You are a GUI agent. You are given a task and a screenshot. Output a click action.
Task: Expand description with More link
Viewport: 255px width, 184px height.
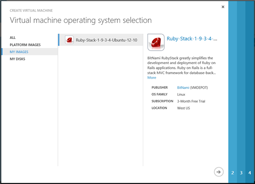click(x=152, y=78)
